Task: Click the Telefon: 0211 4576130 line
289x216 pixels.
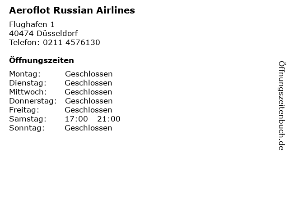Action: pos(55,42)
